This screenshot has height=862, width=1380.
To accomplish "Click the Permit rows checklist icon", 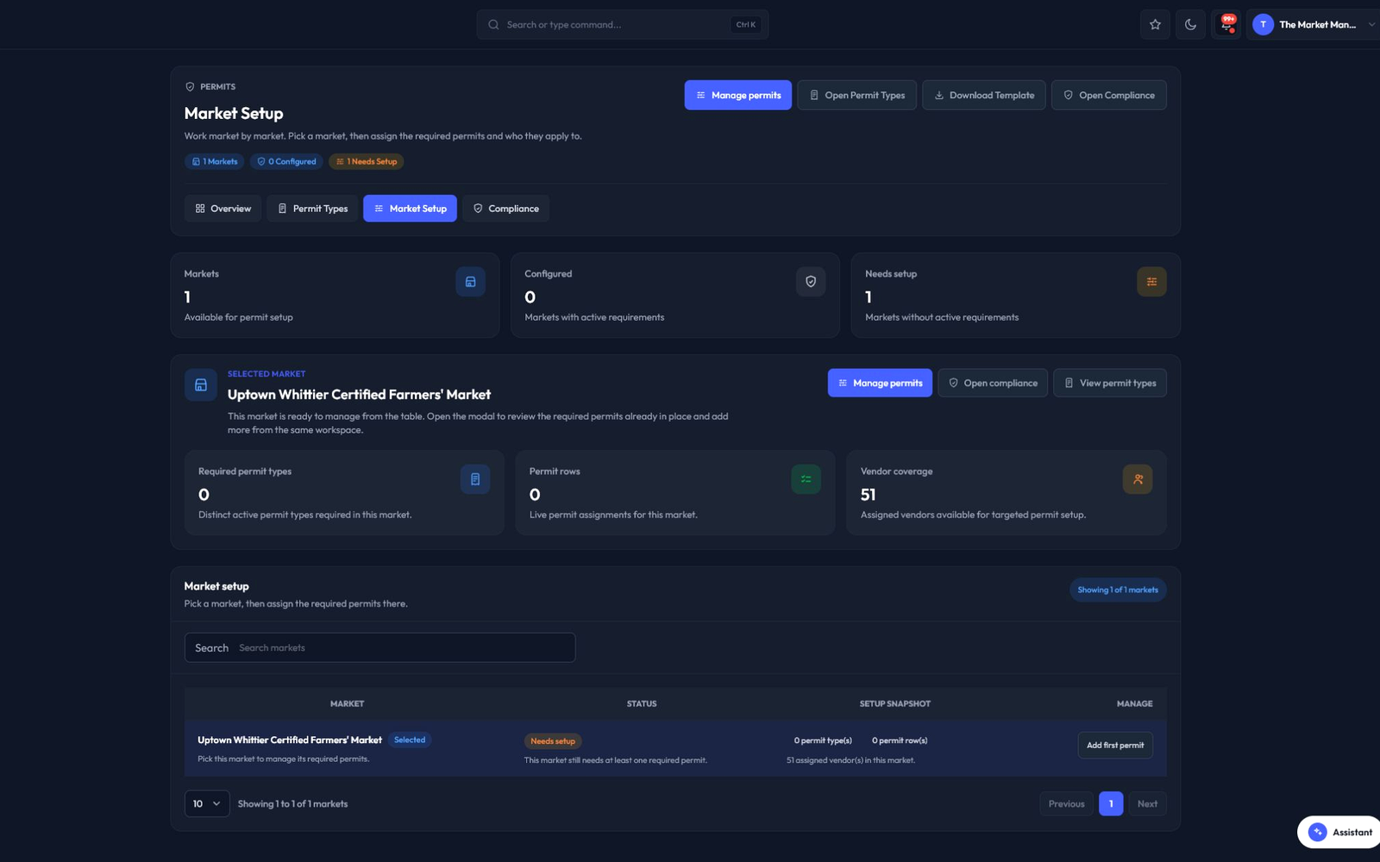I will pyautogui.click(x=806, y=479).
